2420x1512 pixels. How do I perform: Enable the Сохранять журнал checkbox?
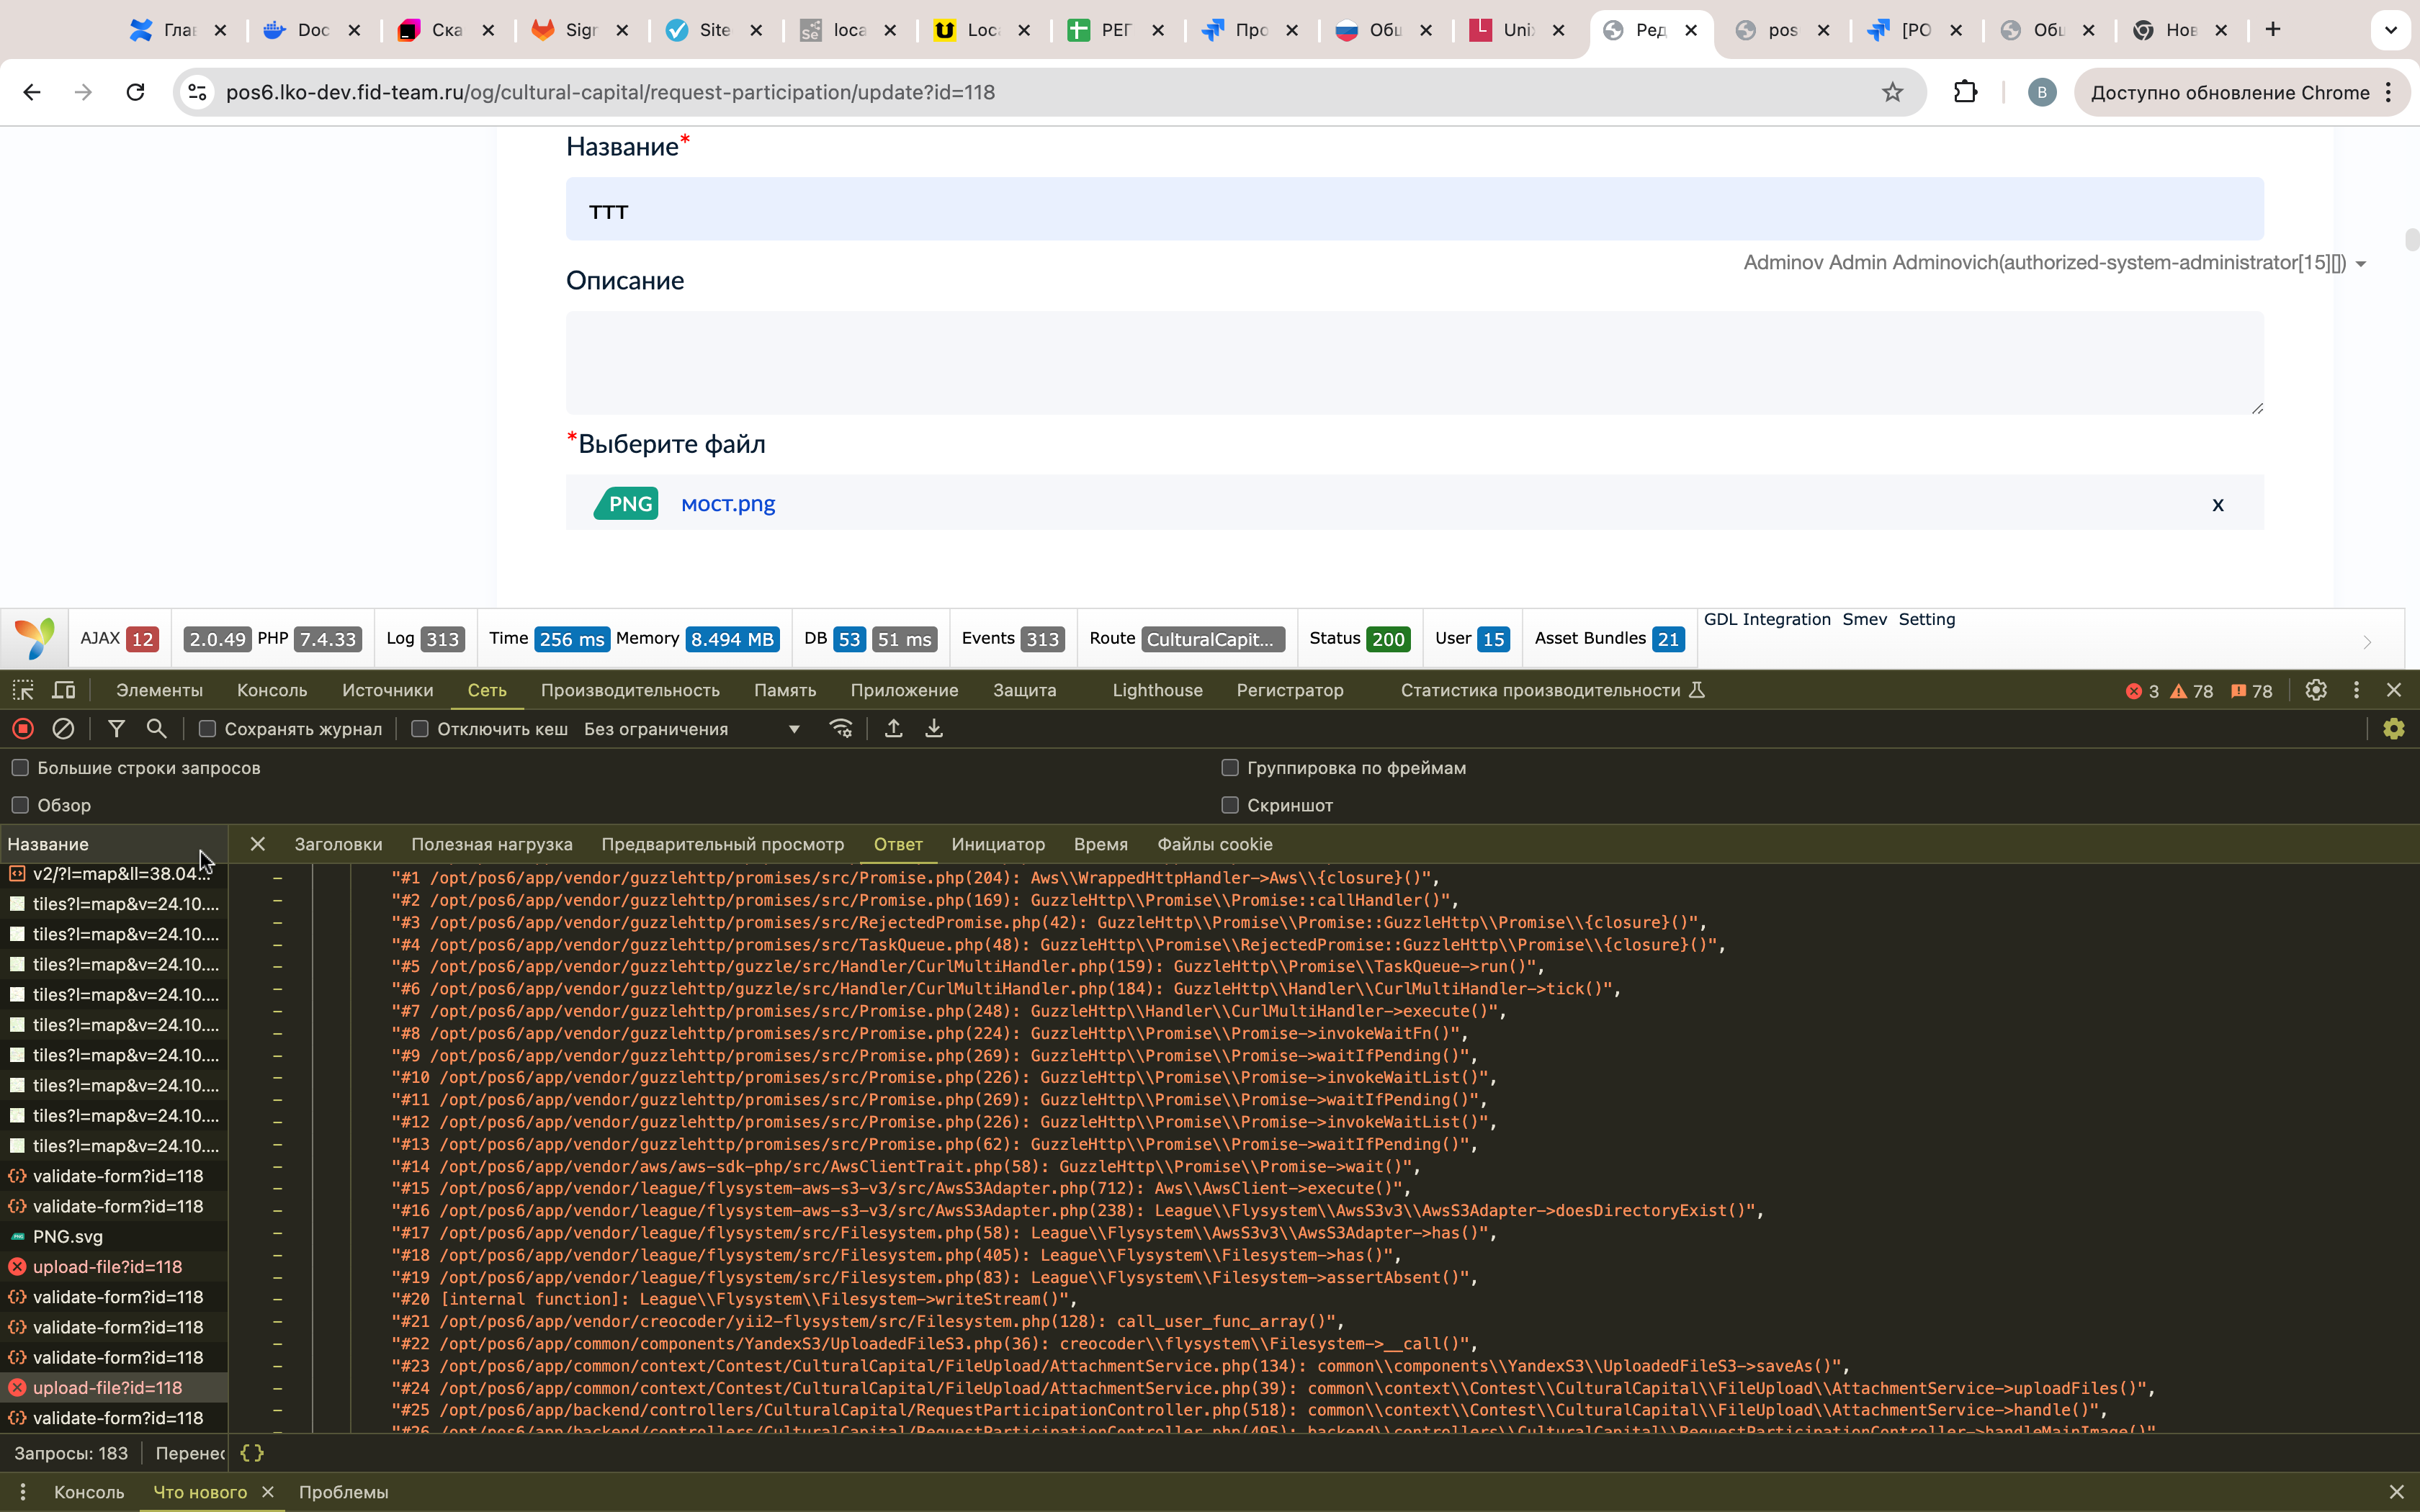tap(207, 729)
